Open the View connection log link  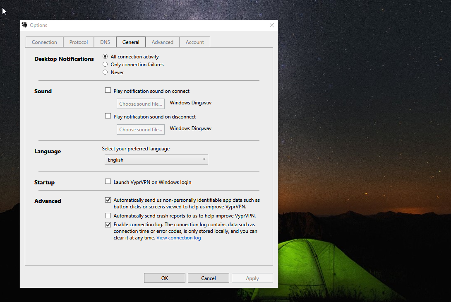pyautogui.click(x=179, y=238)
